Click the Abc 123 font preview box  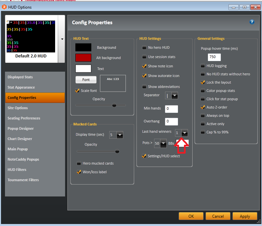click(113, 83)
